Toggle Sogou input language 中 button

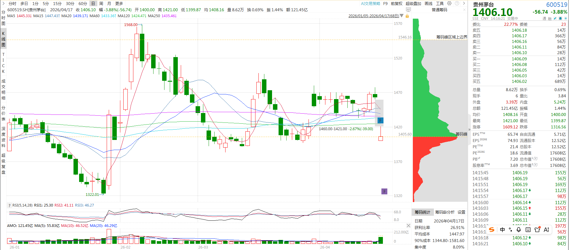coord(502,230)
